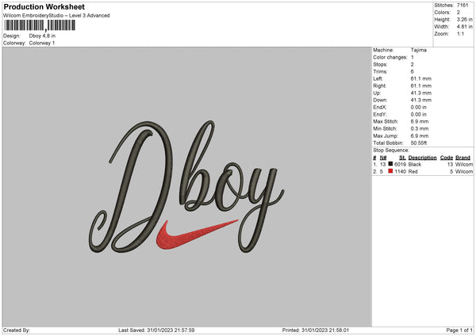Click the Colors value 2

[459, 13]
